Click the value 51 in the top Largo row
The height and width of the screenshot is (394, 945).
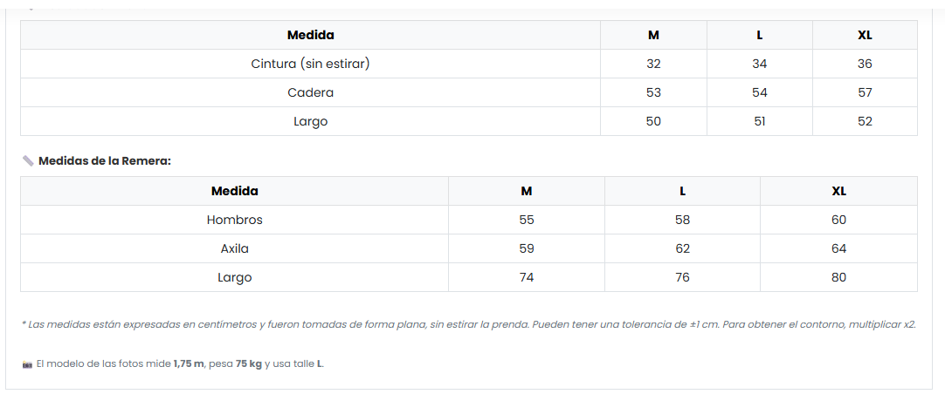[759, 121]
